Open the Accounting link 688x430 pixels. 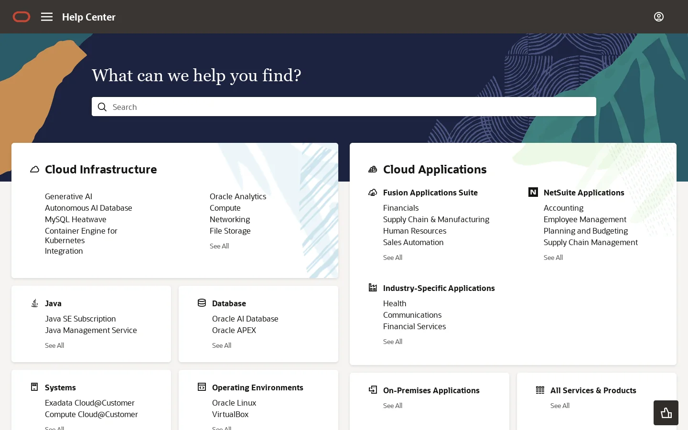563,208
